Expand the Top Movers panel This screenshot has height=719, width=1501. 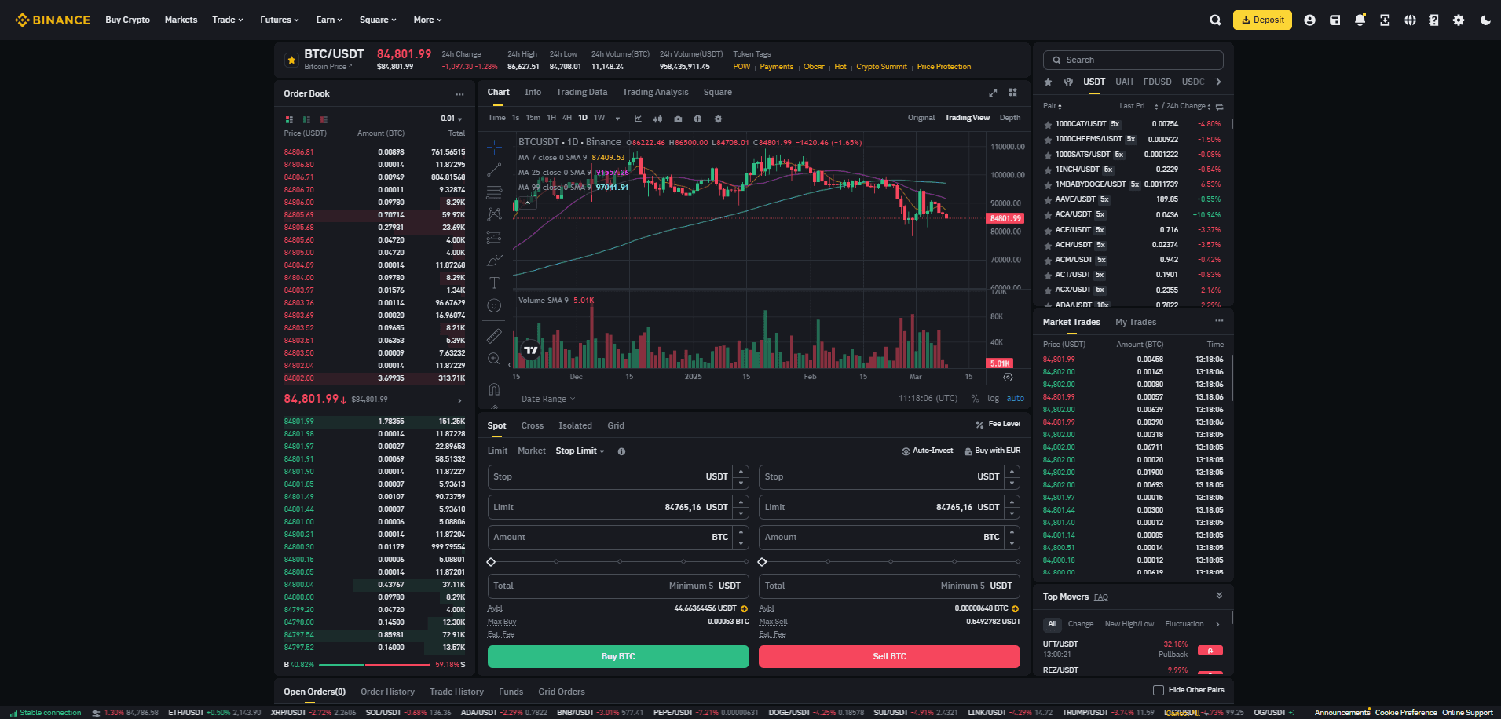[1219, 596]
